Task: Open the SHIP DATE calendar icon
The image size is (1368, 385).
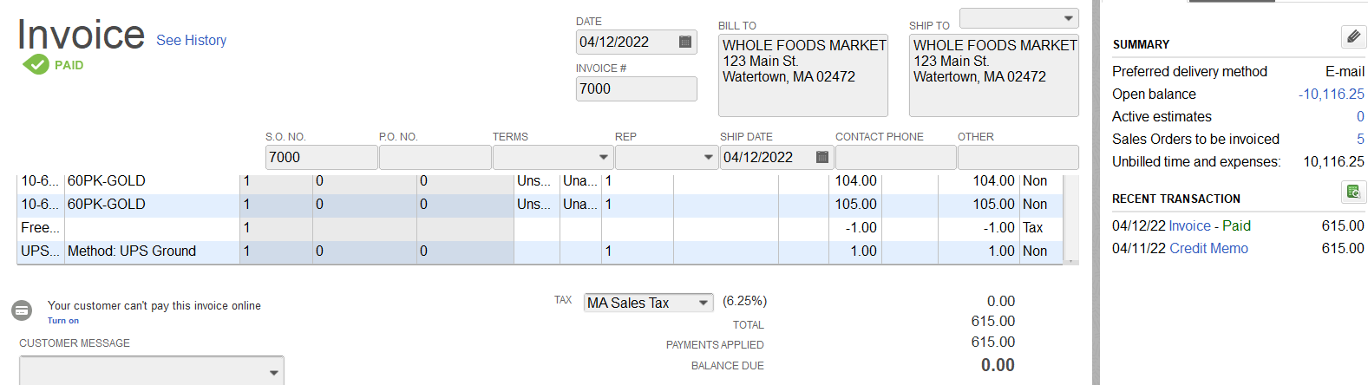Action: tap(822, 157)
